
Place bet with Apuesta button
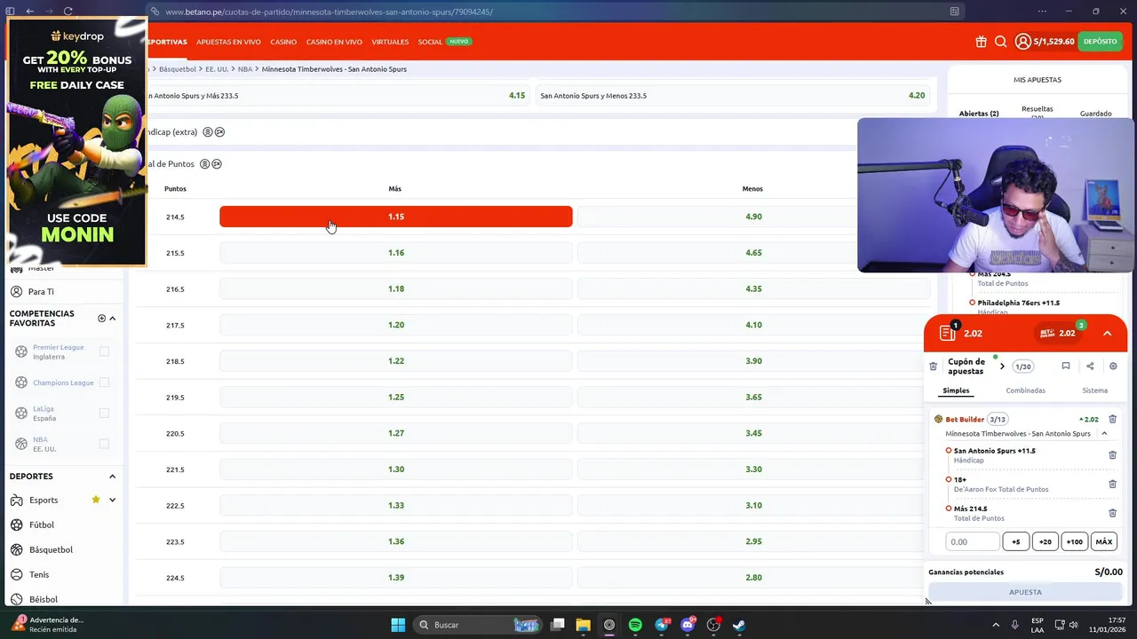[x=1025, y=592]
